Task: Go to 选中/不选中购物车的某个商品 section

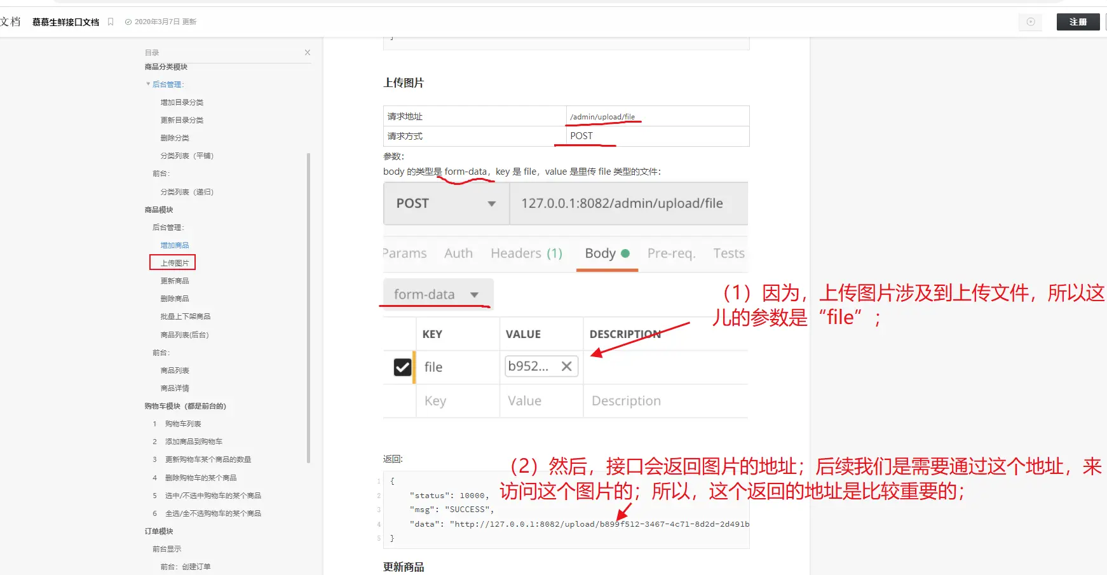Action: pyautogui.click(x=214, y=496)
